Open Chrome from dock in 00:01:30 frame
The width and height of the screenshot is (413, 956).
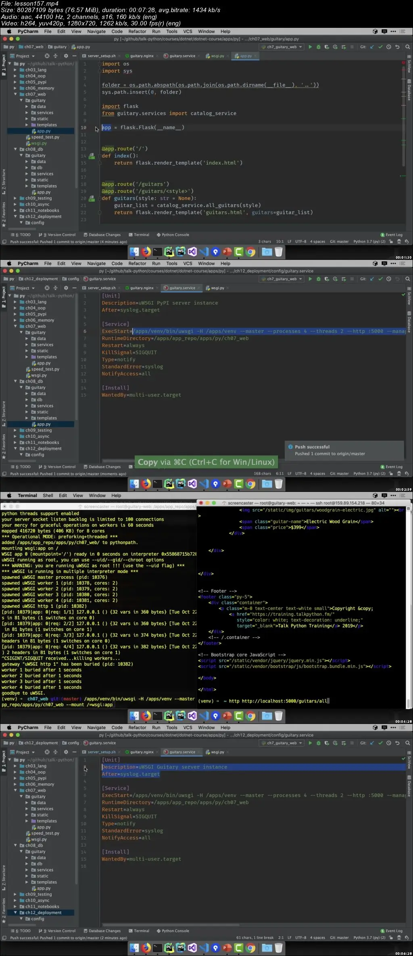[x=250, y=252]
